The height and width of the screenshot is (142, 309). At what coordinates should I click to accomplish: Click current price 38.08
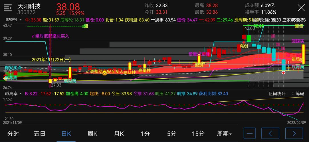[x=68, y=7]
